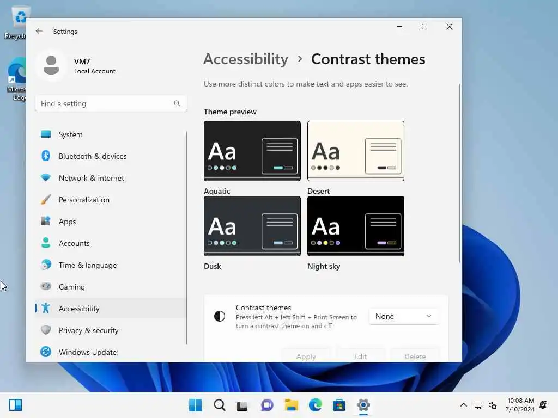Click the muted volume tray icon
Image resolution: width=558 pixels, height=418 pixels.
[493, 405]
